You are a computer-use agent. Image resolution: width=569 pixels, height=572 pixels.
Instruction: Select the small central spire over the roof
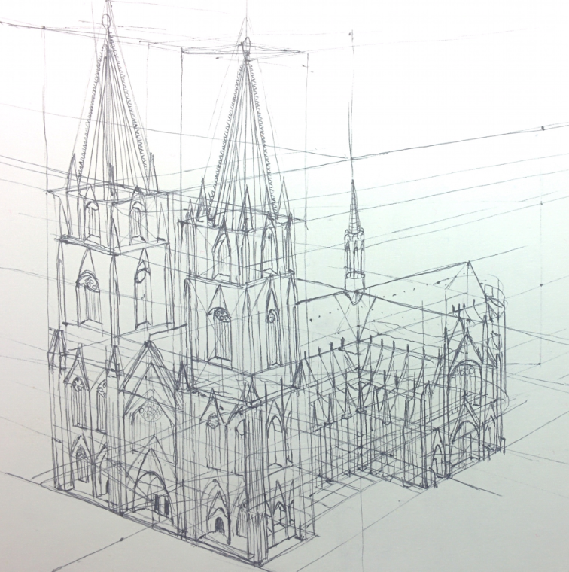point(354,241)
